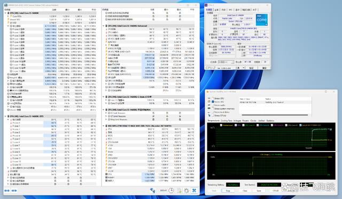Click the HWiNFO save log file icon
The image size is (342, 199).
[x=179, y=190]
